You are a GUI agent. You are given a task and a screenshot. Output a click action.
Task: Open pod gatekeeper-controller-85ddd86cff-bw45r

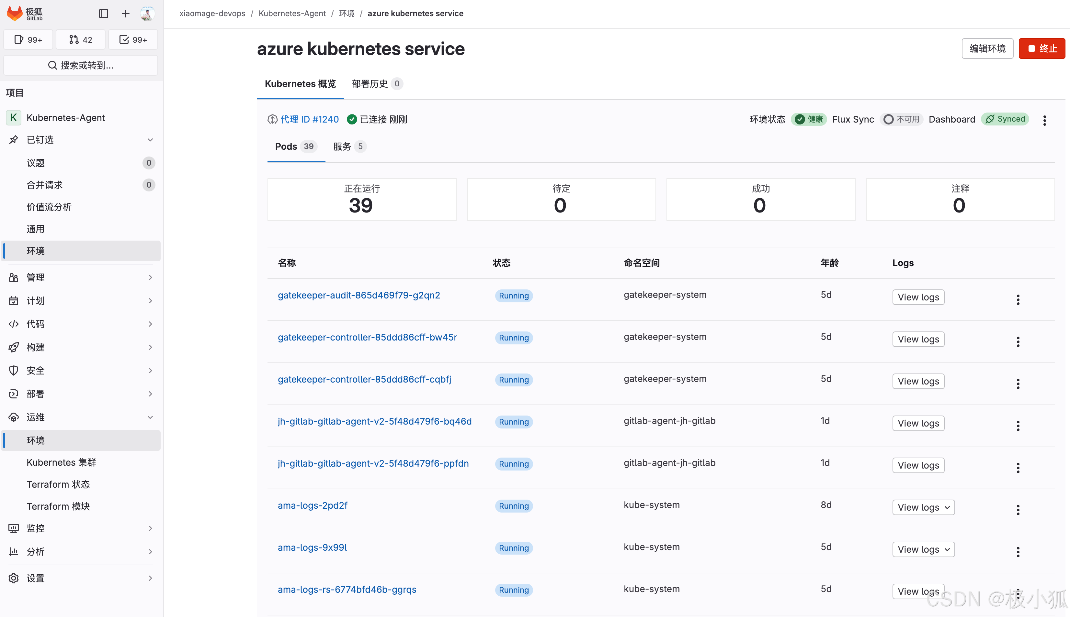367,337
